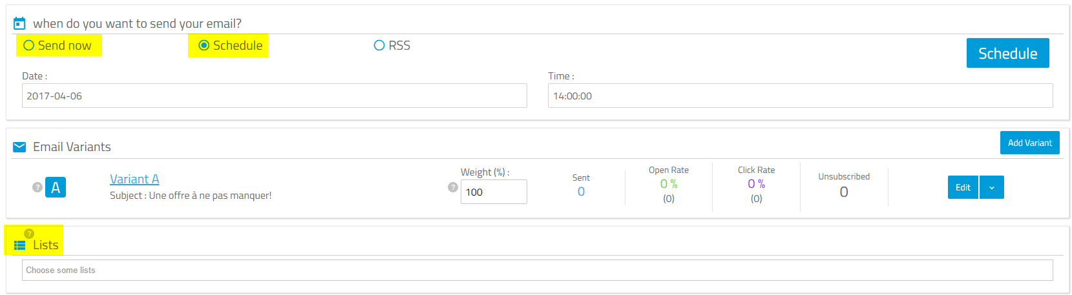This screenshot has width=1072, height=295.
Task: Click the blue A variant badge
Action: tap(56, 187)
